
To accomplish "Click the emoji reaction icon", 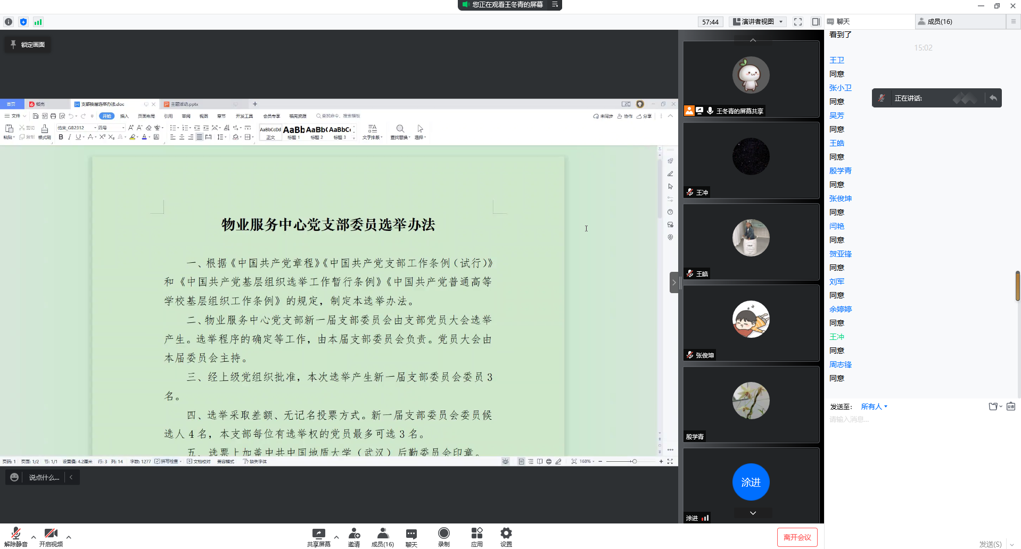I will click(x=14, y=477).
